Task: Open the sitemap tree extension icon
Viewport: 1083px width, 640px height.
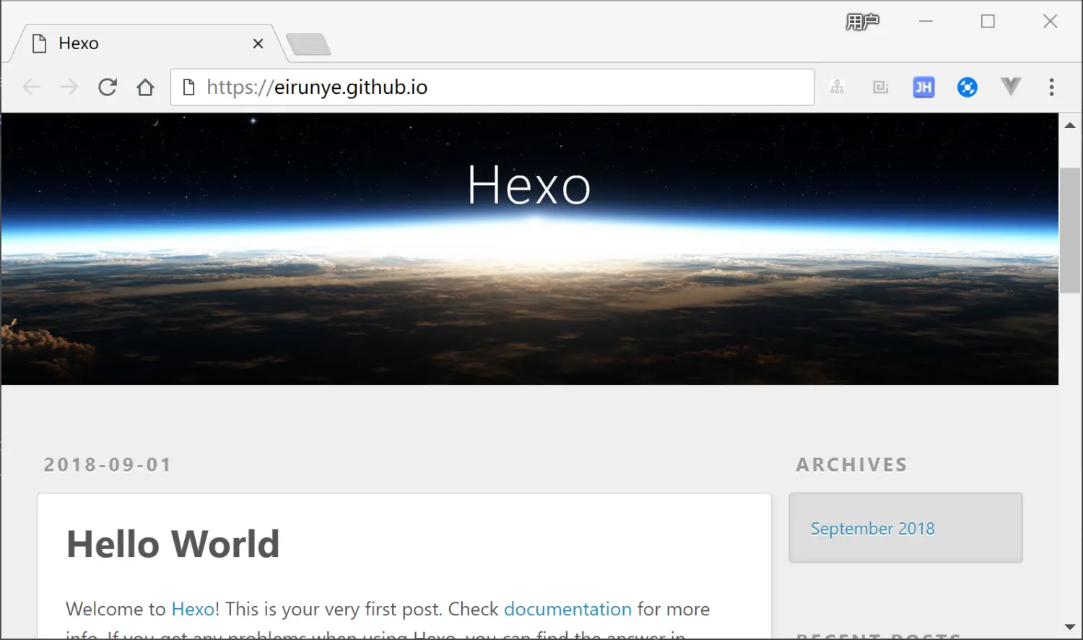Action: tap(837, 87)
